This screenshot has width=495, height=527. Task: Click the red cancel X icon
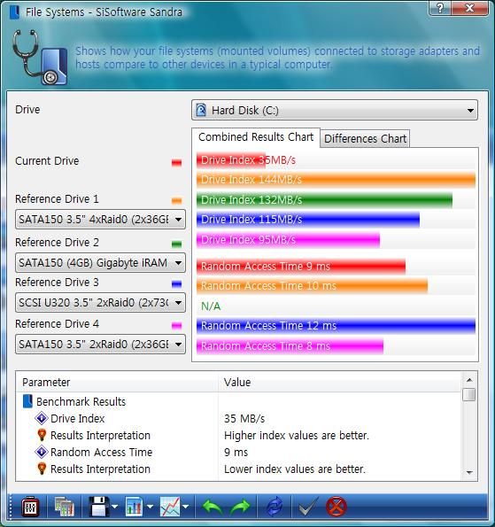[336, 507]
